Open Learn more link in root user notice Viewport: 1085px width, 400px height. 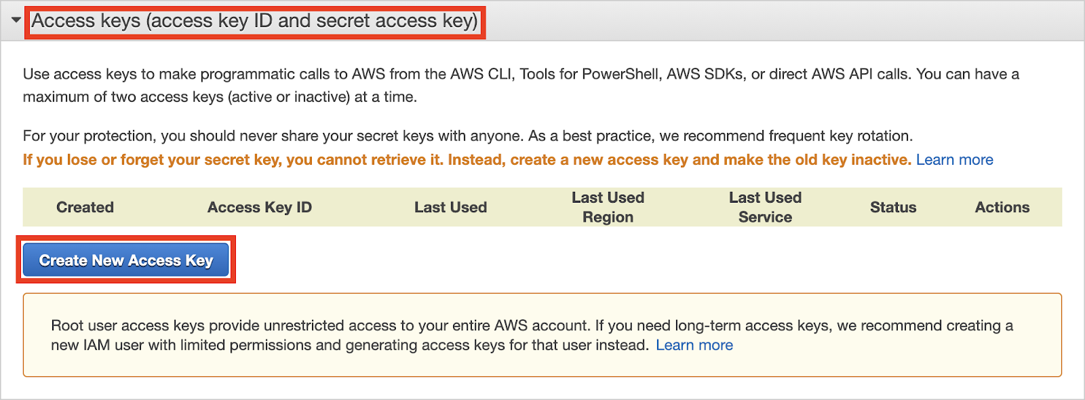694,345
